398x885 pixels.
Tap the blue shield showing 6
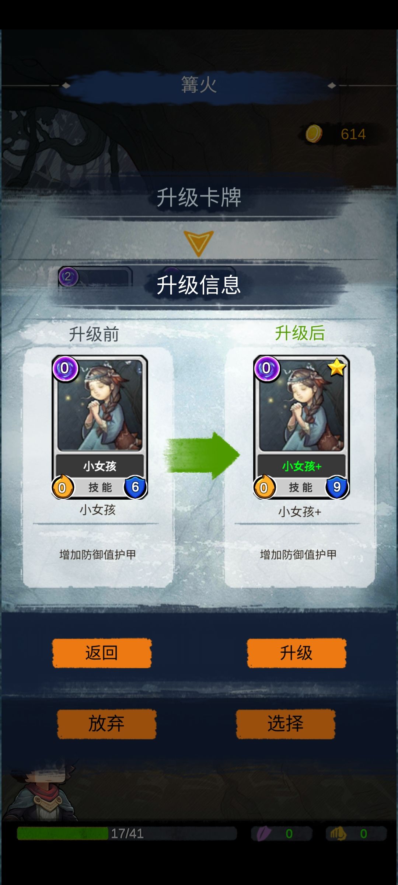click(x=135, y=487)
